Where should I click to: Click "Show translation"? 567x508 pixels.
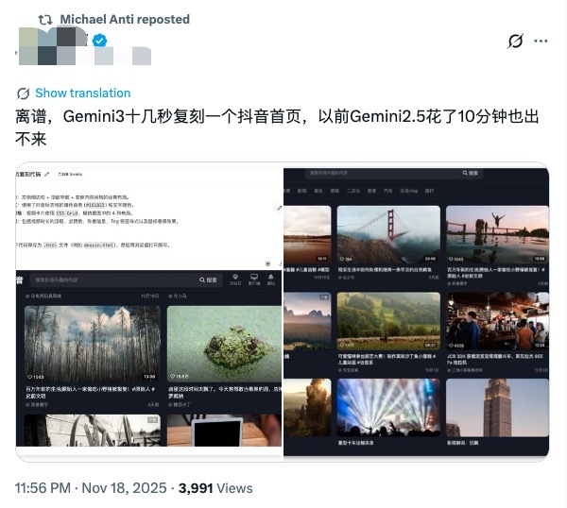click(82, 93)
